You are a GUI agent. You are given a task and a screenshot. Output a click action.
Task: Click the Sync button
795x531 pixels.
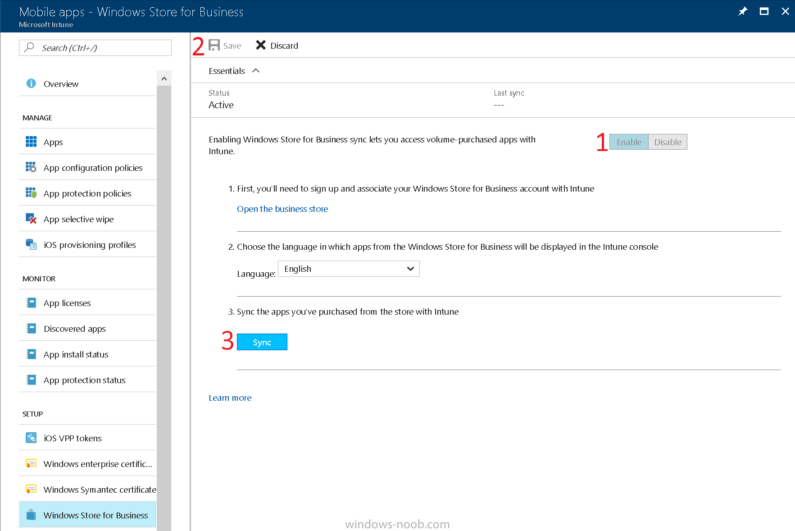point(262,342)
